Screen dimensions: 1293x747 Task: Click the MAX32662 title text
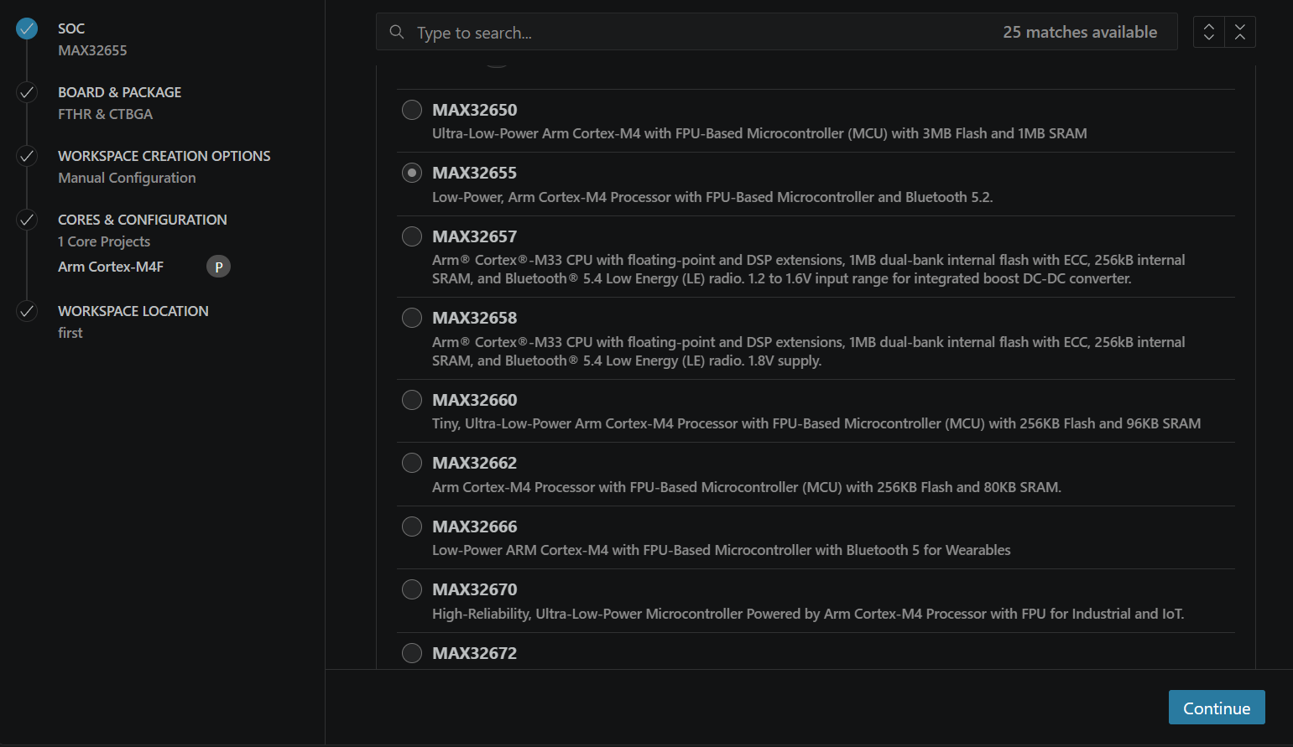pyautogui.click(x=475, y=463)
